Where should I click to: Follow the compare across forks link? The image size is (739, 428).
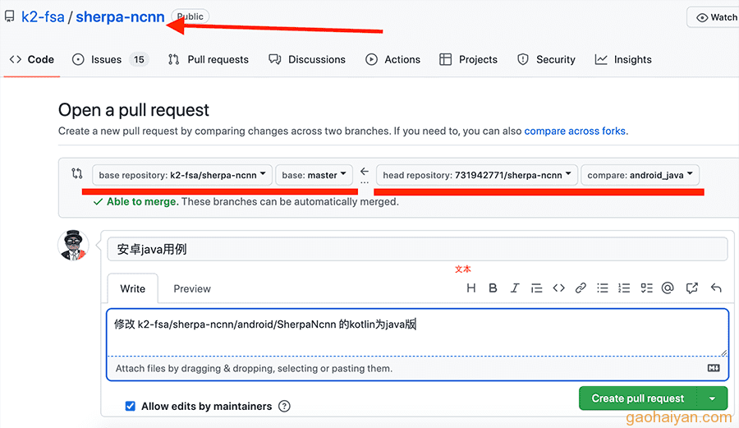(575, 131)
